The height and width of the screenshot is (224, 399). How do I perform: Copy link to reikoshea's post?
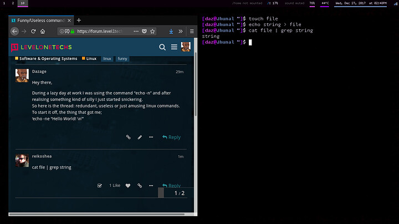140,186
